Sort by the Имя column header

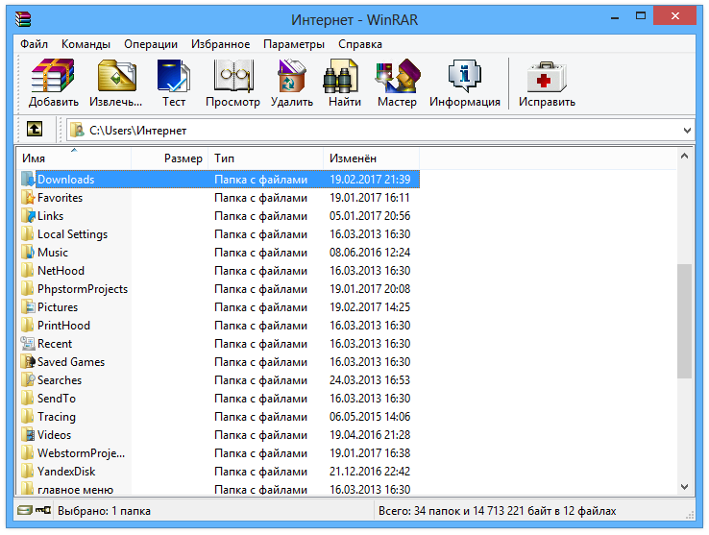coord(75,158)
